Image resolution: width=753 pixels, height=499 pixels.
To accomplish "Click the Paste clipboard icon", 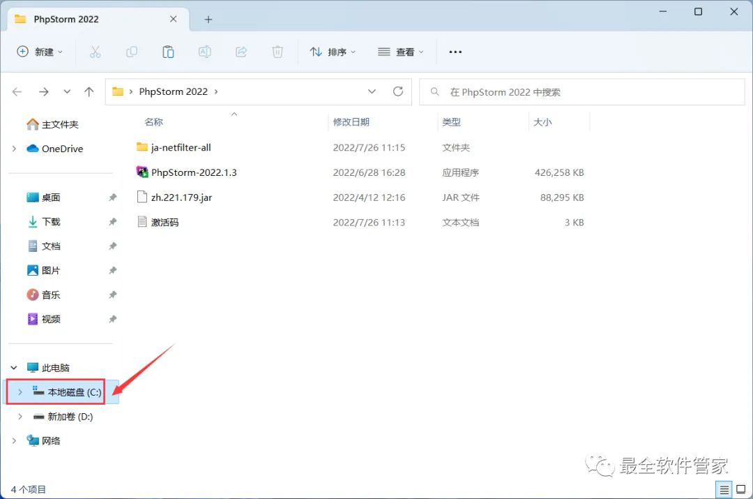I will click(x=168, y=52).
